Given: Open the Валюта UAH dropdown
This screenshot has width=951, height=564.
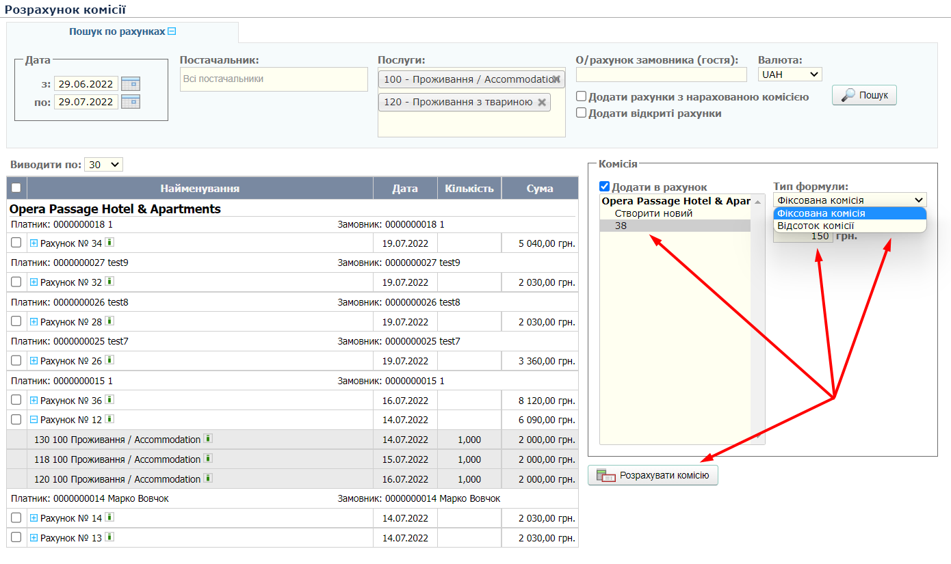Looking at the screenshot, I should coord(790,74).
